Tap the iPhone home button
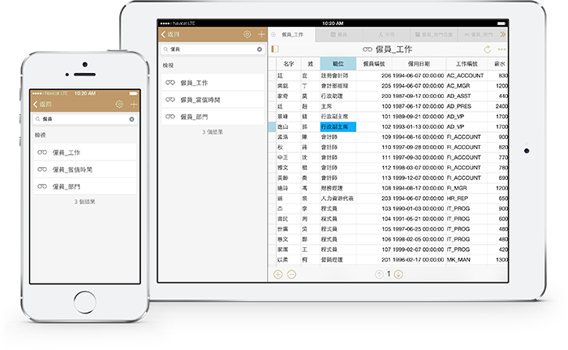This screenshot has width=568, height=350. tap(84, 302)
